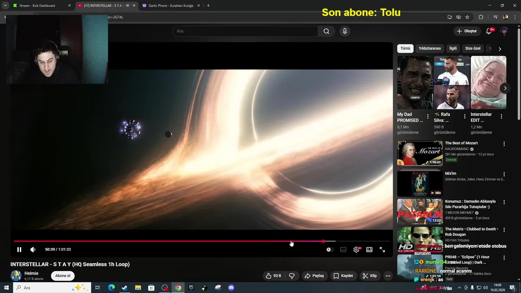The image size is (521, 293).
Task: Switch to theater mode view
Action: point(369,249)
